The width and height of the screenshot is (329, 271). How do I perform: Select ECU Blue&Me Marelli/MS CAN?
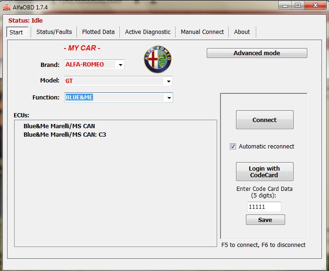[59, 126]
